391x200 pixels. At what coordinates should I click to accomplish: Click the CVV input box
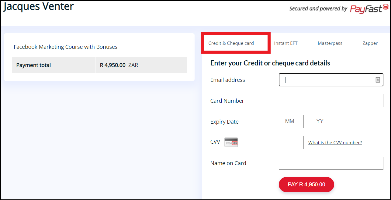(x=291, y=142)
